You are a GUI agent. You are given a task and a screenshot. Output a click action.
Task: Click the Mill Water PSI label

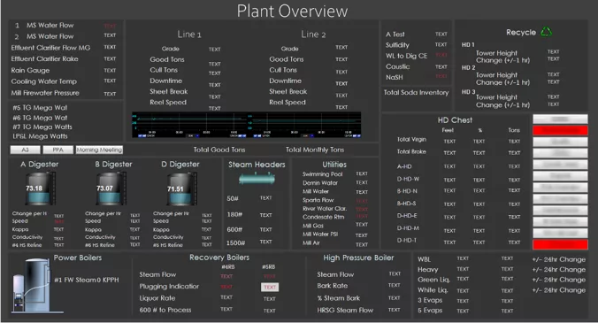click(x=320, y=235)
